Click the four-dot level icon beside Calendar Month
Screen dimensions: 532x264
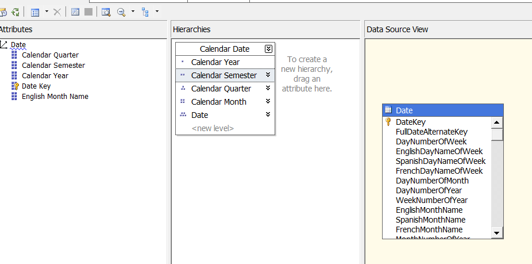[x=183, y=101]
